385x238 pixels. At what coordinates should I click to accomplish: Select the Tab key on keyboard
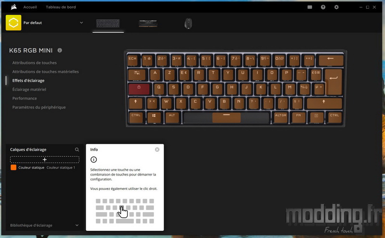pyautogui.click(x=137, y=75)
